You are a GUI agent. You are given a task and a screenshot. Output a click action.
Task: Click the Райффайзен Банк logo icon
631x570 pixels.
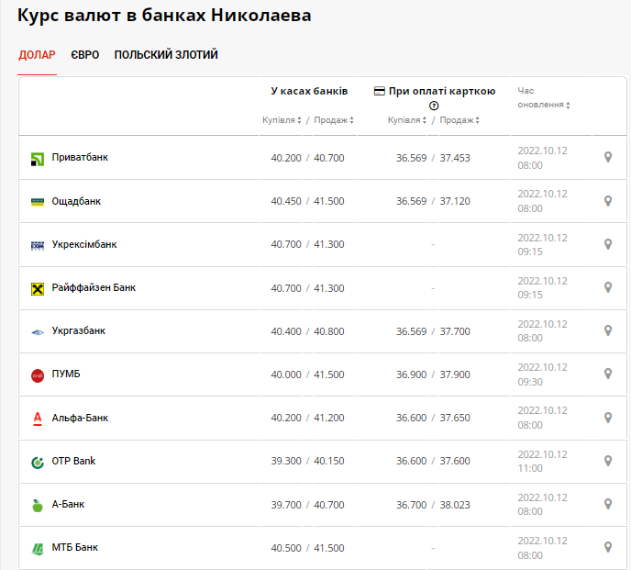38,289
